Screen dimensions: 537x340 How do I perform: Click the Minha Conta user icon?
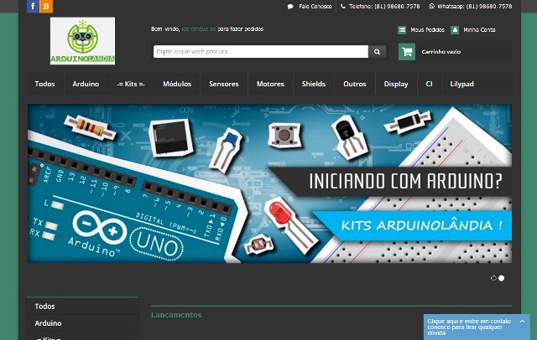(x=455, y=29)
